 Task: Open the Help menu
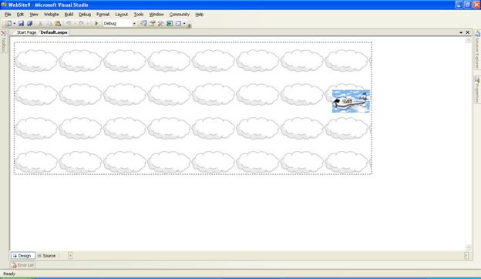pos(200,15)
